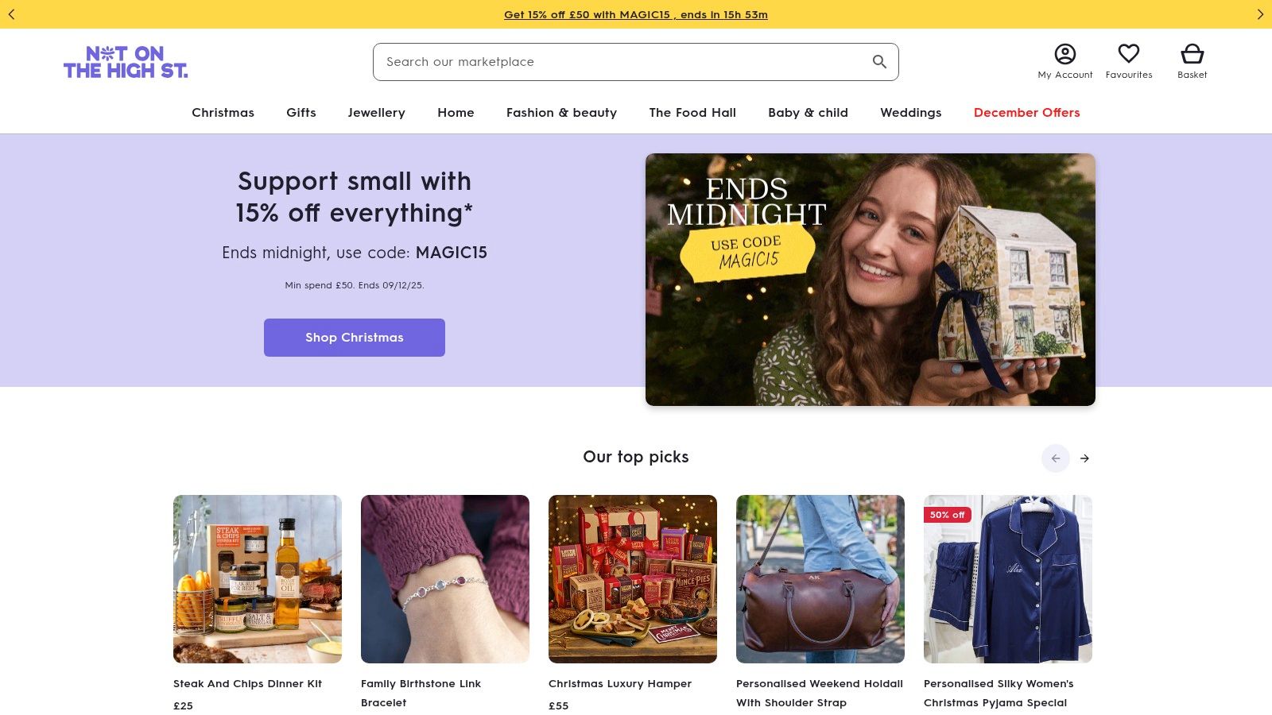Open The Food Hall menu
Image resolution: width=1272 pixels, height=715 pixels.
692,113
